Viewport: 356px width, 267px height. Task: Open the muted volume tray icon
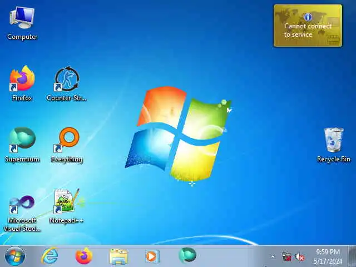coord(300,257)
